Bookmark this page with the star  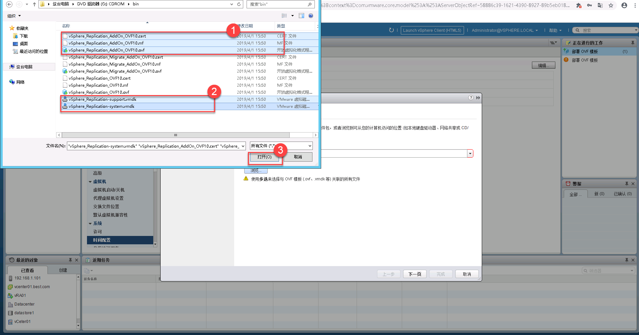click(x=611, y=5)
